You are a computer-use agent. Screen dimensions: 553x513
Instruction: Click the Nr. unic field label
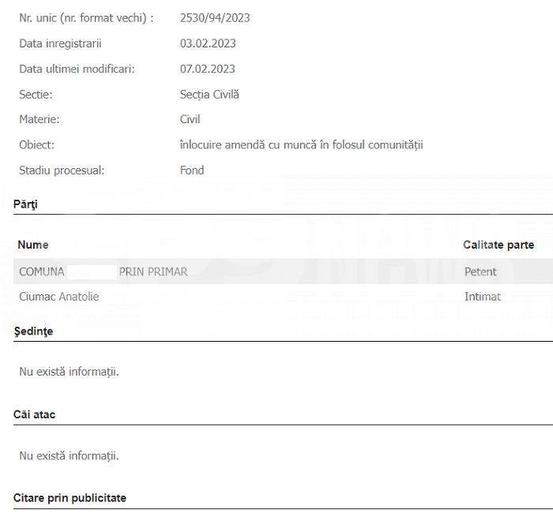[86, 18]
